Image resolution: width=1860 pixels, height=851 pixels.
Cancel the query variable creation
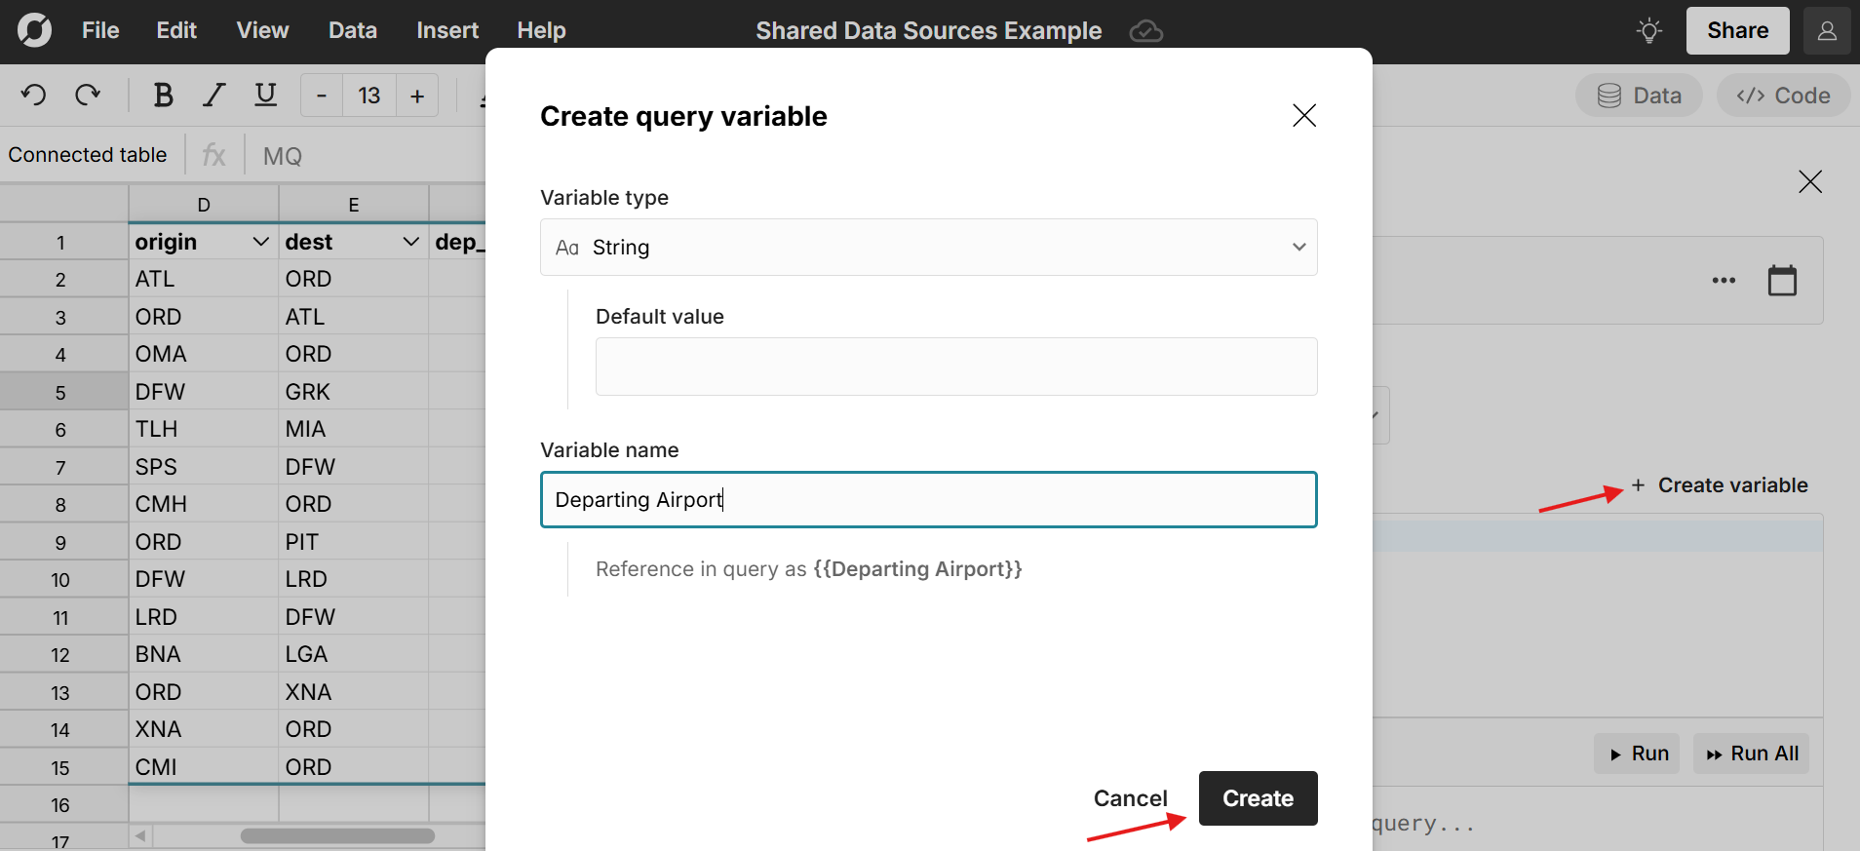pos(1130,798)
